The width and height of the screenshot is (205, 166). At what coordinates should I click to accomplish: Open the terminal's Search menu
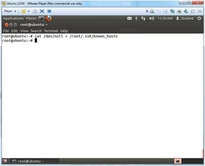tap(36, 31)
